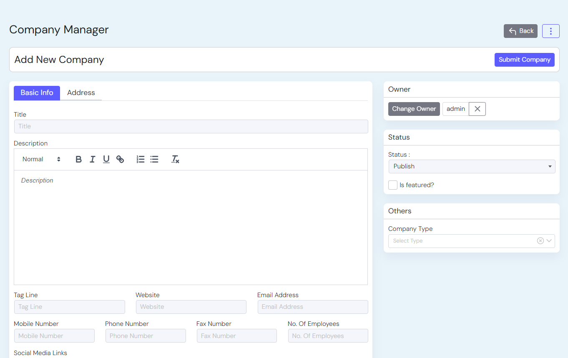Open the three-dot more options menu
The width and height of the screenshot is (568, 358).
(550, 31)
